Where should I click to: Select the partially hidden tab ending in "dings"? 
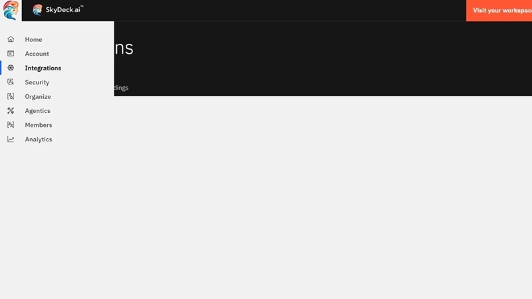coord(121,88)
